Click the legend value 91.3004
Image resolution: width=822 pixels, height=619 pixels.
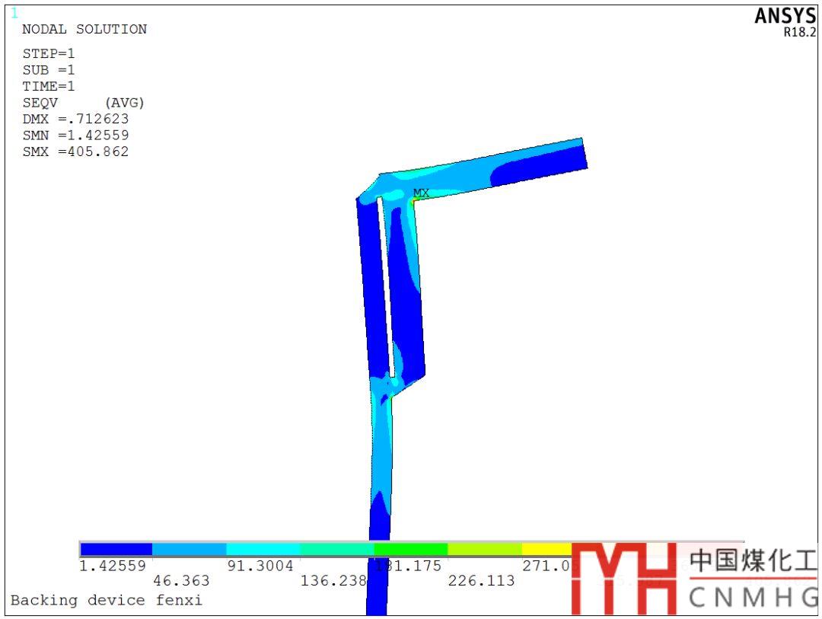click(x=260, y=566)
